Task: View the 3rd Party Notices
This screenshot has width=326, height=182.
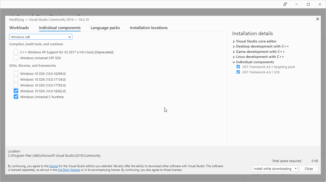Action: point(69,170)
